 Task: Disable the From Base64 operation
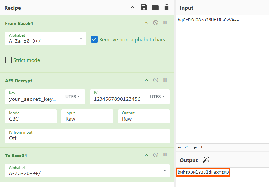coord(156,23)
